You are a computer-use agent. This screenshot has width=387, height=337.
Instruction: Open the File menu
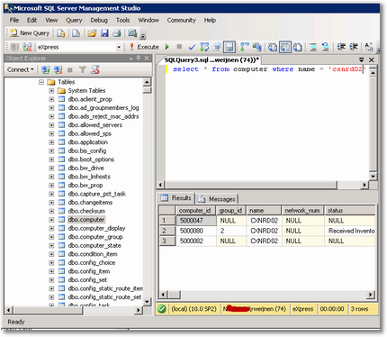(13, 20)
